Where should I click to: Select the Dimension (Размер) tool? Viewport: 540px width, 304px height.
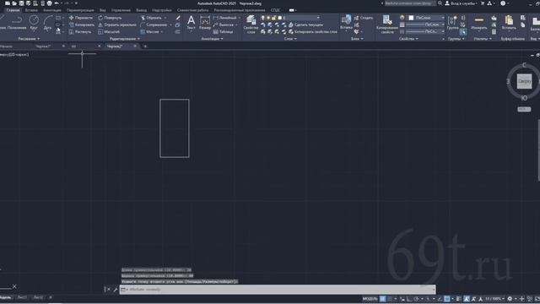[x=205, y=23]
